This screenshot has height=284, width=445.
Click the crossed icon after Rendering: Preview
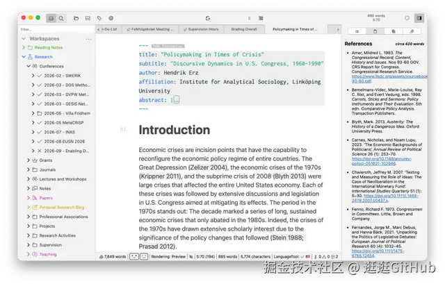coord(191,256)
